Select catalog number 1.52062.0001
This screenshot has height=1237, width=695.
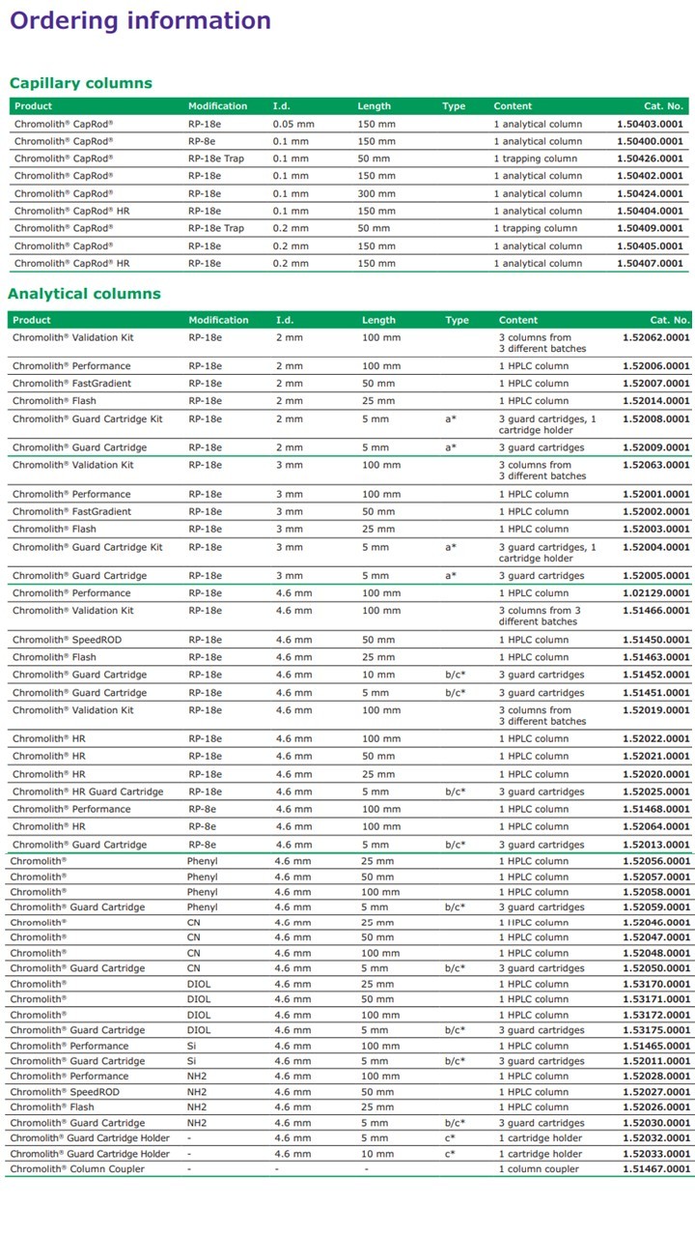tap(655, 337)
